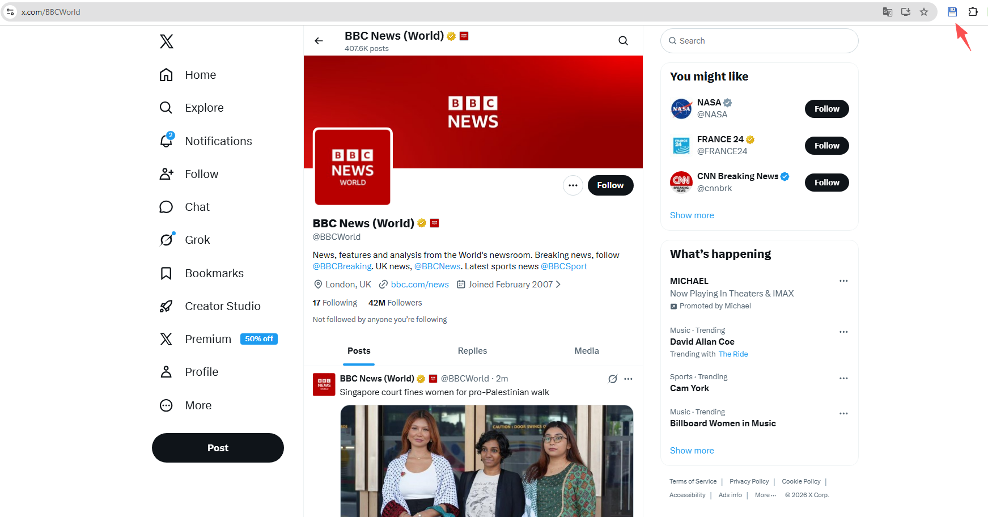Click the back arrow in profile header
This screenshot has width=988, height=517.
[319, 41]
